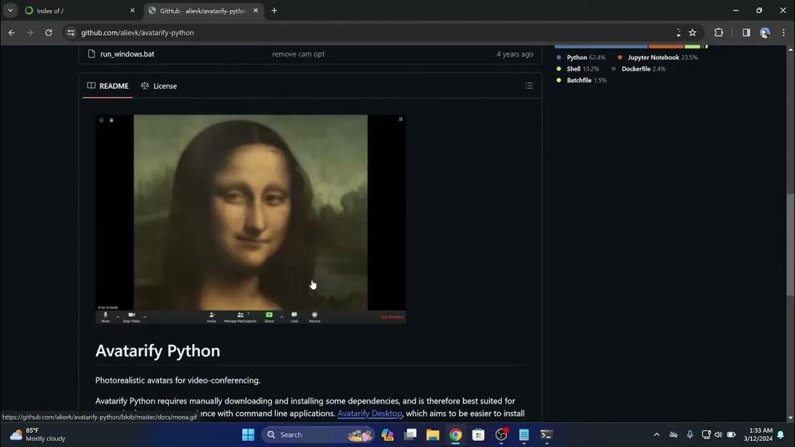Open the README tab
This screenshot has height=447, width=795.
point(108,86)
